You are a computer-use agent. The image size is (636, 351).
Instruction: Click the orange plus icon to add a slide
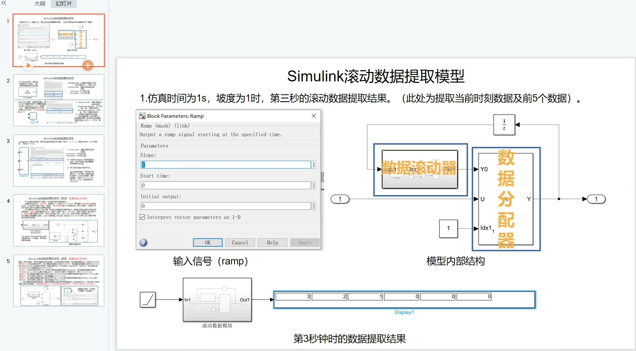[x=87, y=65]
